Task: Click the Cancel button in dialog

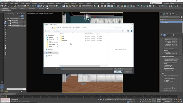Action: click(x=128, y=72)
